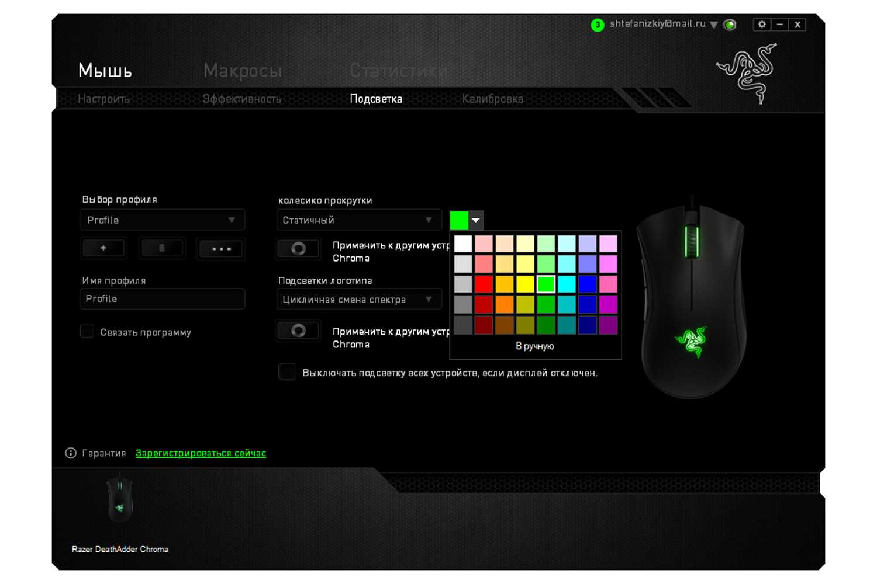
Task: Add a new profile with plus button
Action: 103,248
